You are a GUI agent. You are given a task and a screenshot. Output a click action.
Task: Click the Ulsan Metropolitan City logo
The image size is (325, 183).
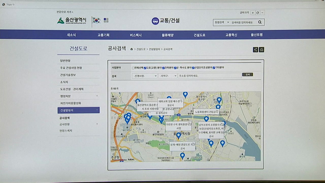72,20
